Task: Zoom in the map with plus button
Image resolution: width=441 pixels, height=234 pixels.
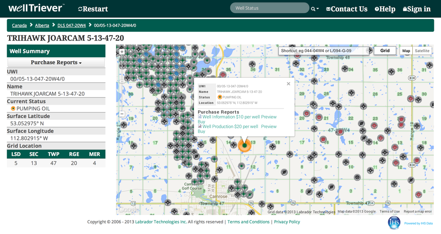Action: pyautogui.click(x=122, y=52)
